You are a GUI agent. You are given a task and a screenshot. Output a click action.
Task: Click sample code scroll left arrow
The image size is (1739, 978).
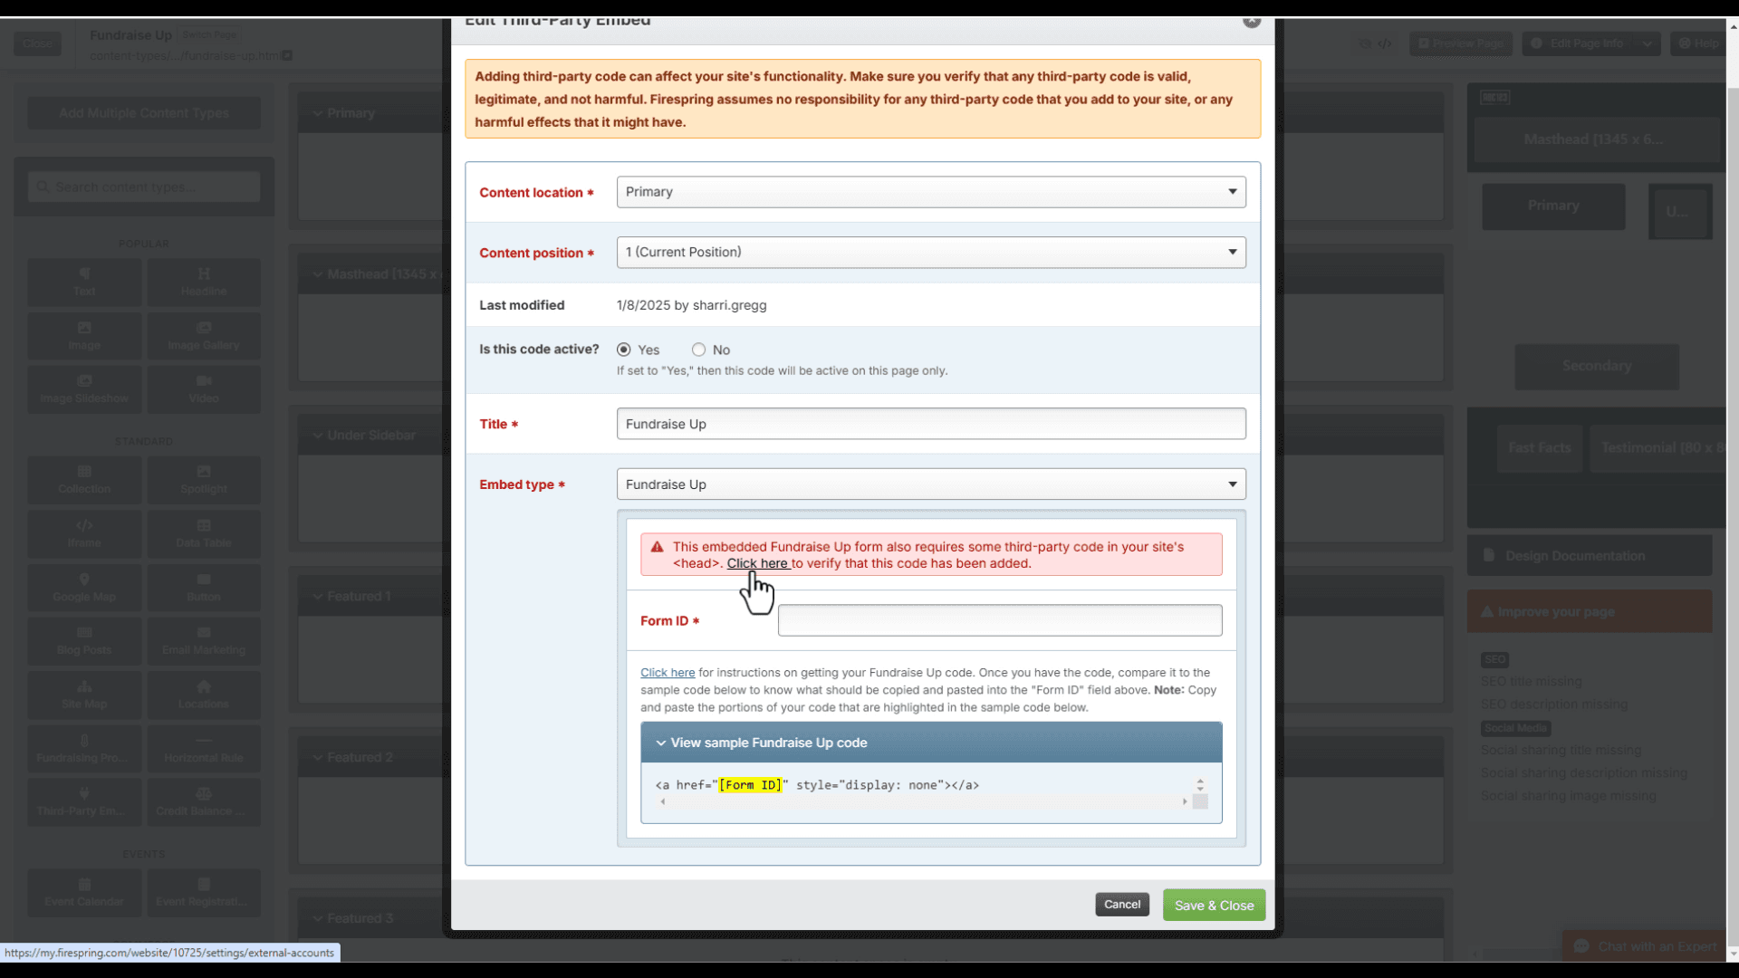pos(663,801)
